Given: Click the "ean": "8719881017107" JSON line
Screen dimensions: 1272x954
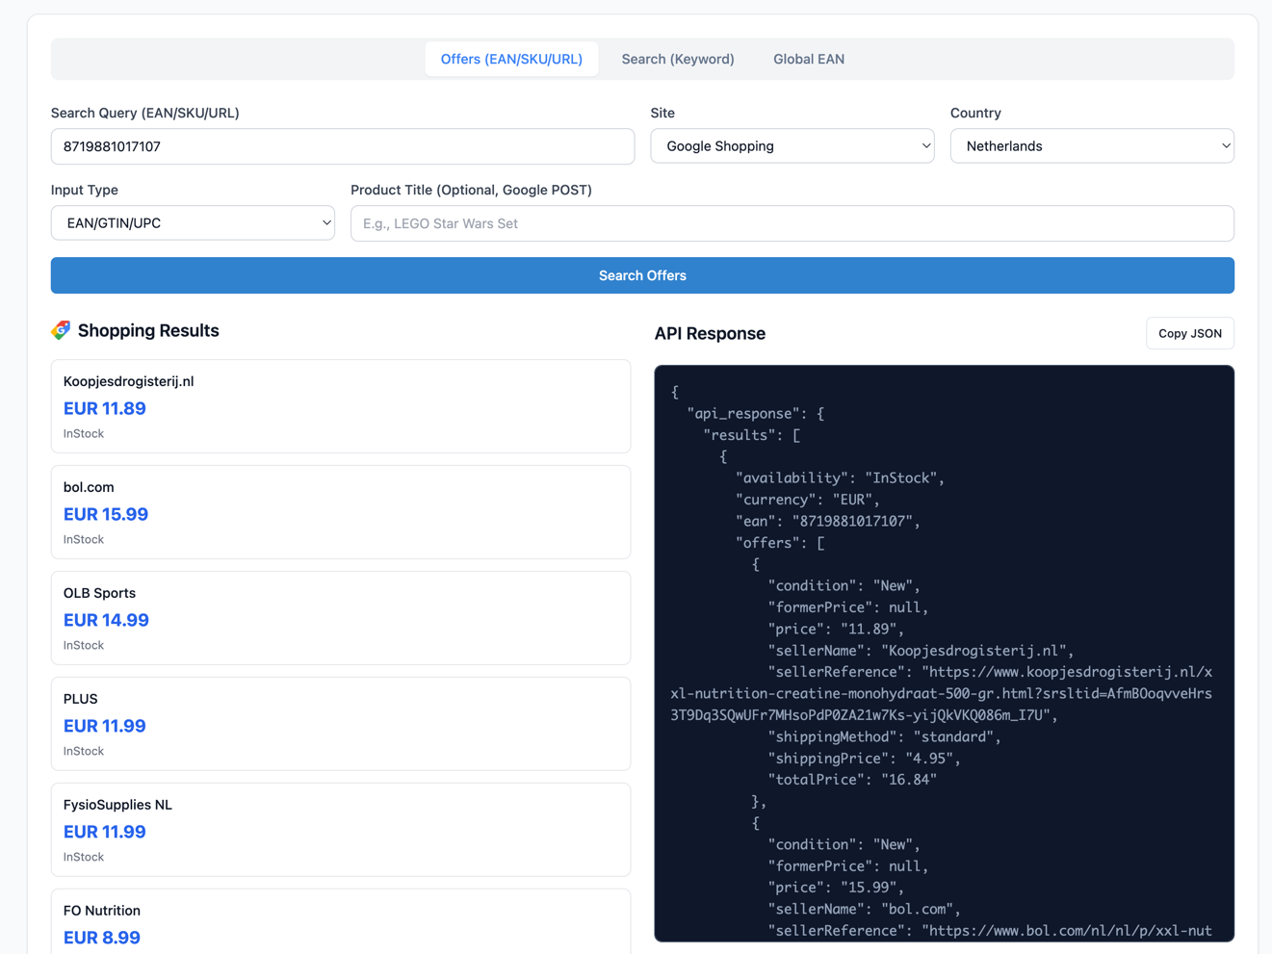Looking at the screenshot, I should (827, 521).
